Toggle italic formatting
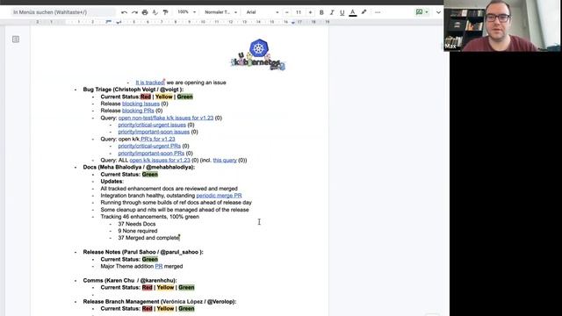This screenshot has width=562, height=316. 332,12
